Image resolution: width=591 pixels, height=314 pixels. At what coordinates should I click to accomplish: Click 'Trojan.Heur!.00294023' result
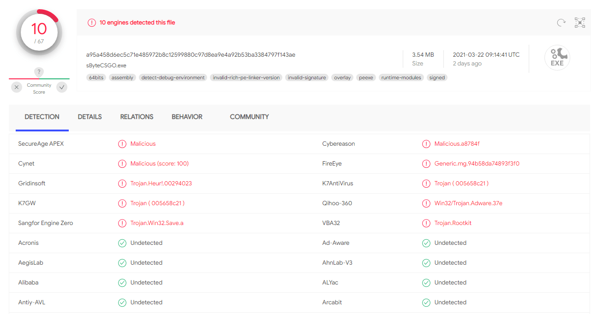point(161,184)
